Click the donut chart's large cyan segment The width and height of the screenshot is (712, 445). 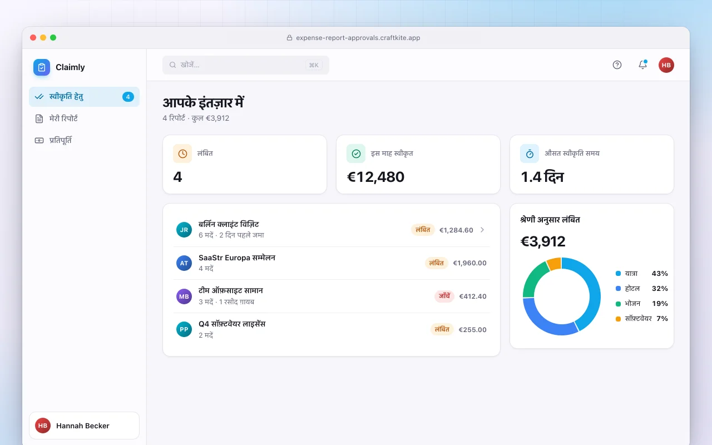(x=594, y=289)
